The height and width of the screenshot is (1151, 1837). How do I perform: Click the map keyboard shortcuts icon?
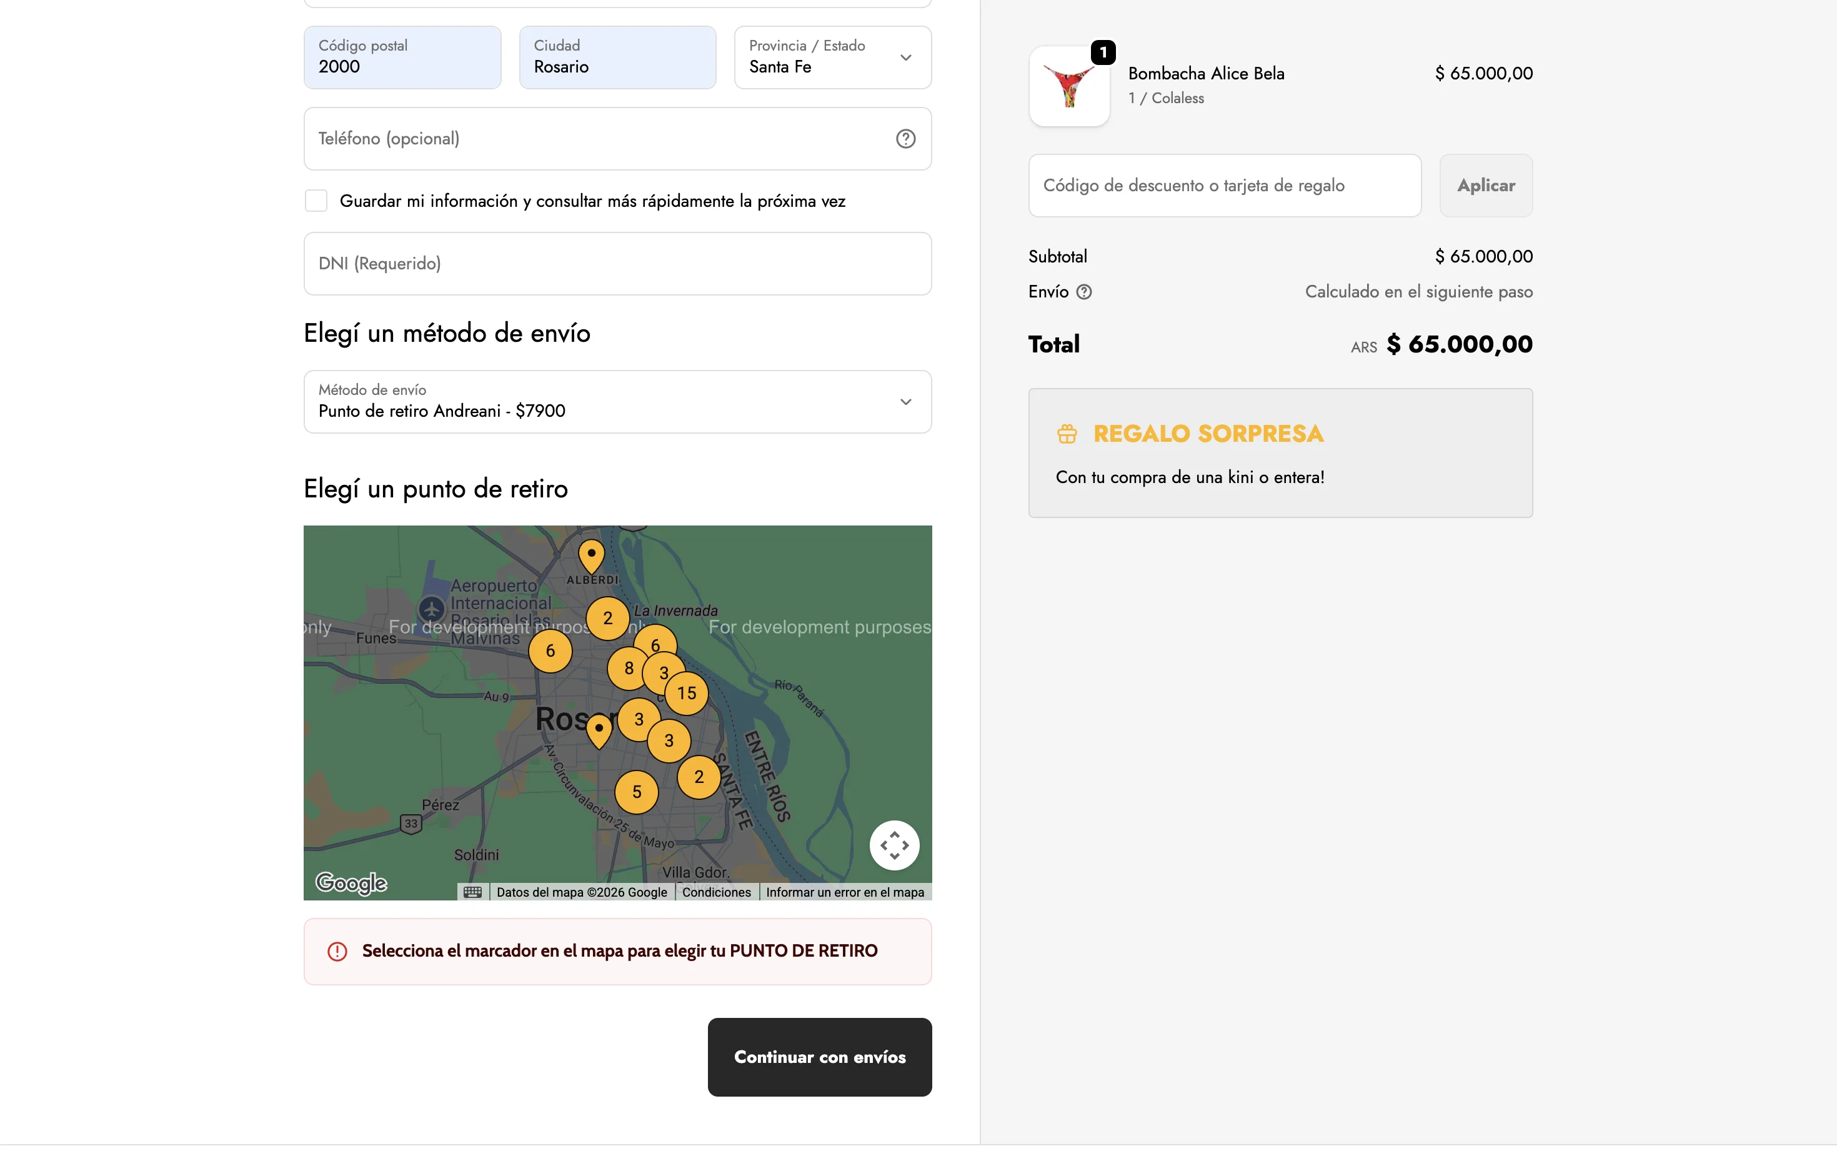472,892
